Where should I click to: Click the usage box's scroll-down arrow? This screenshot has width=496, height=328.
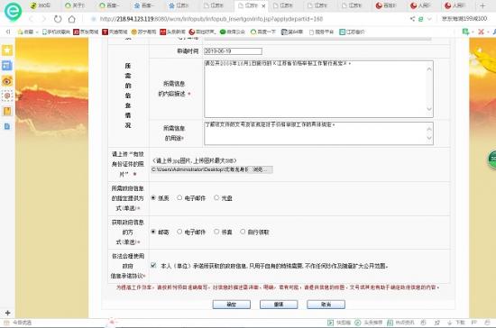tap(429, 138)
